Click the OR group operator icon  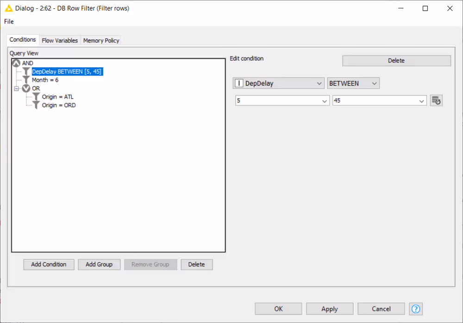[26, 89]
